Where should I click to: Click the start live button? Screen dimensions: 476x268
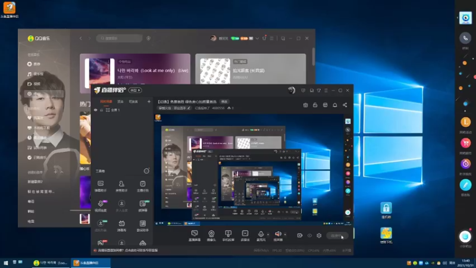(337, 236)
